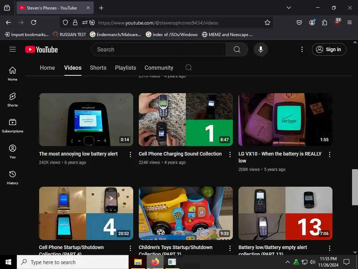Screen dimensions: 358x269
Task: Search within the channel magnifier icon
Action: pyautogui.click(x=188, y=68)
